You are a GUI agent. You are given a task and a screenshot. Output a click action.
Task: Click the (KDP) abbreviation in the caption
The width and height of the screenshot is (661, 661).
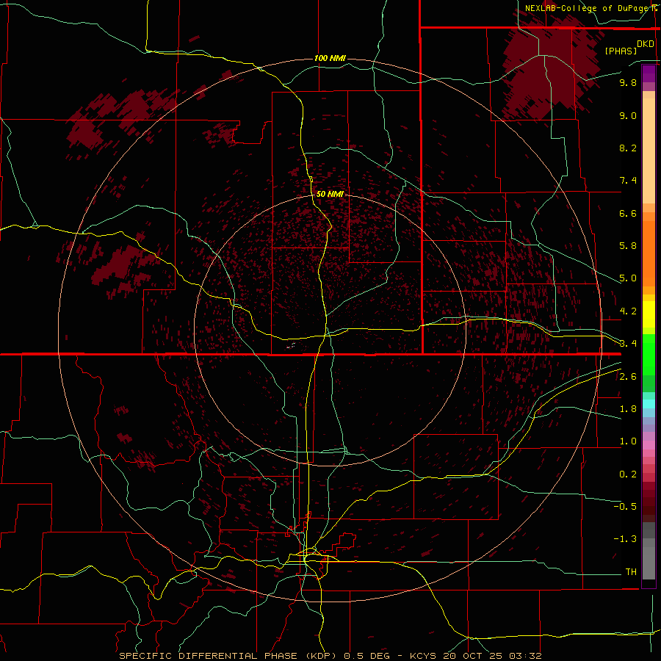click(x=322, y=656)
